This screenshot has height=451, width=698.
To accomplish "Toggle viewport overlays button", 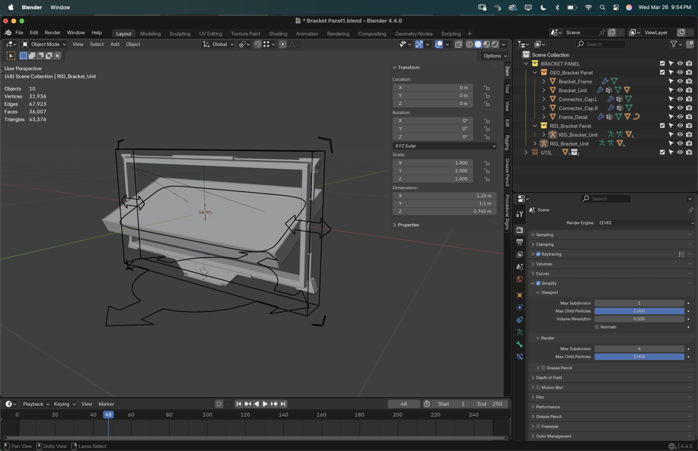I will click(x=439, y=44).
